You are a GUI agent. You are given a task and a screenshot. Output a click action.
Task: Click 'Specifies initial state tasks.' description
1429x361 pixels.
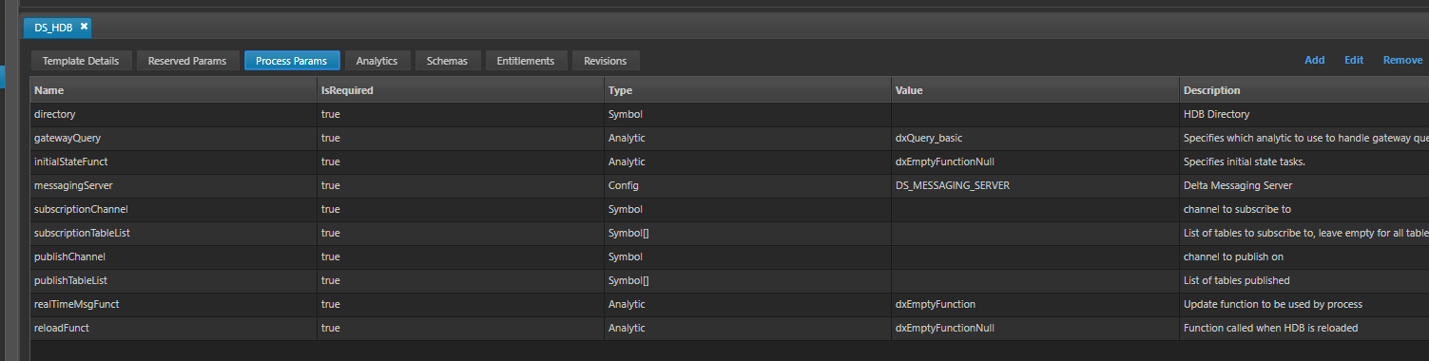[x=1245, y=161]
